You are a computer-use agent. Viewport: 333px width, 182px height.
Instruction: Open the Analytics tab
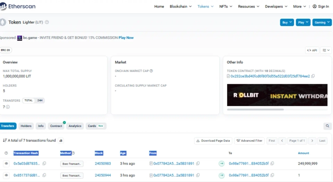pyautogui.click(x=75, y=126)
